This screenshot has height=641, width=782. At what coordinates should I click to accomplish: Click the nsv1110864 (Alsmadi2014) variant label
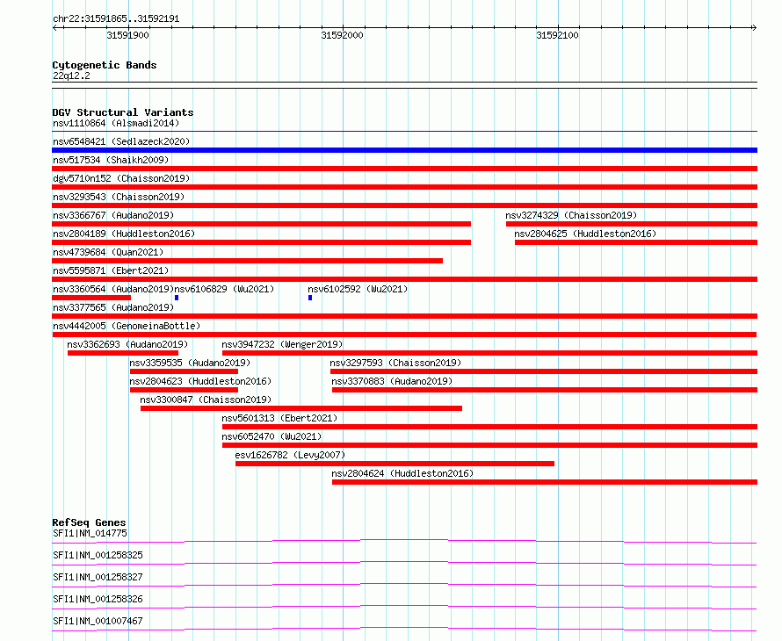[116, 123]
